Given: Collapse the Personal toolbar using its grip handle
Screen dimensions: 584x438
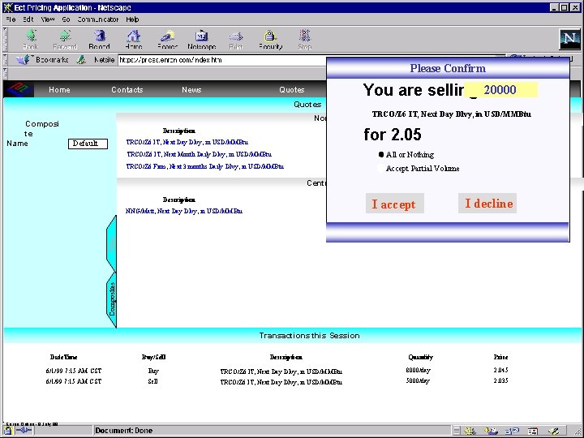Looking at the screenshot, I should [5, 72].
